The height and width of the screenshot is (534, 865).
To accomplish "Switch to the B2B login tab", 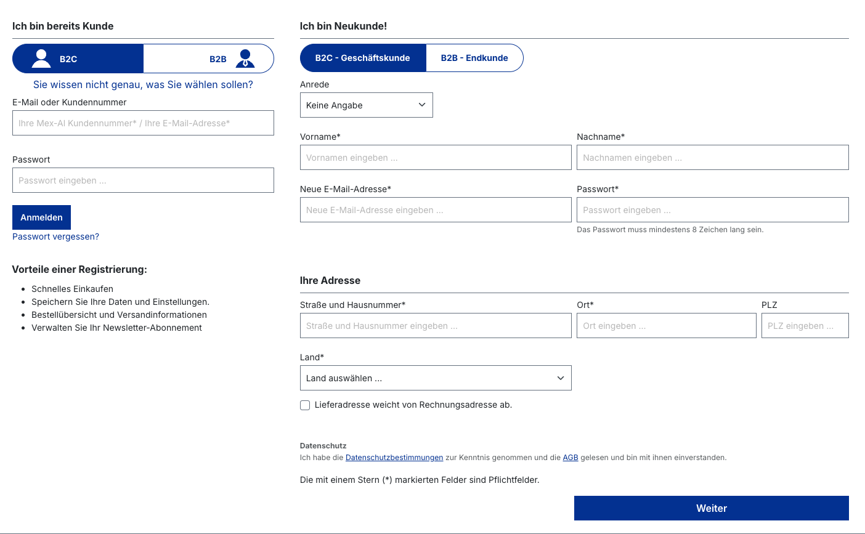I will tap(209, 59).
